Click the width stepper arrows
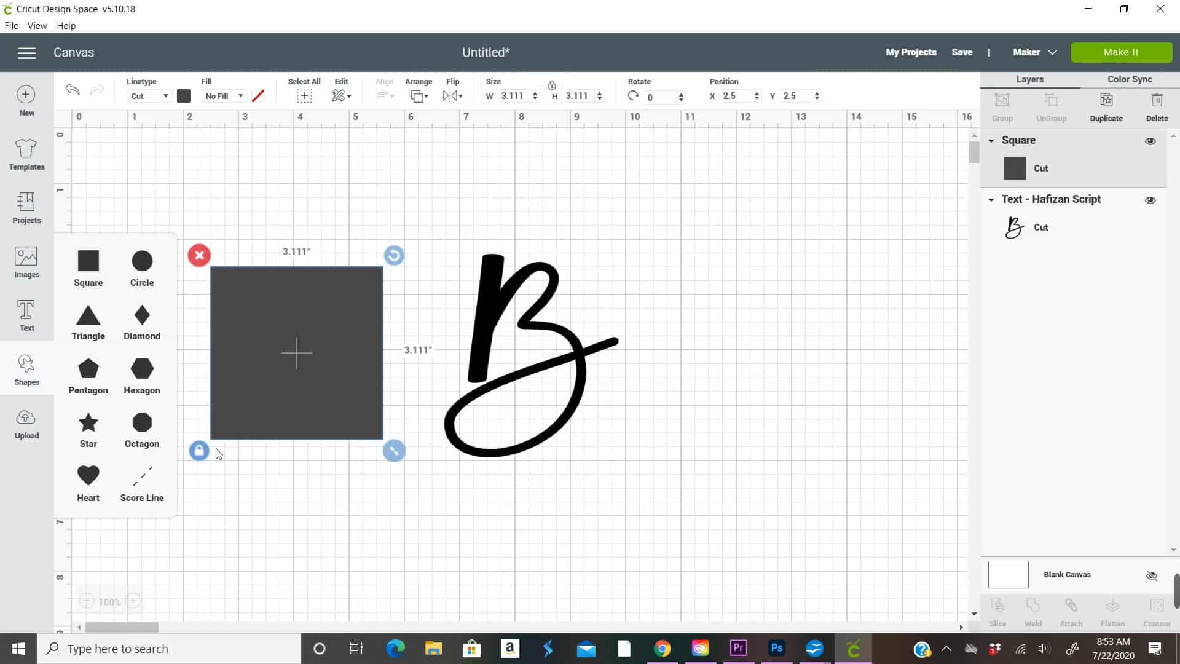 pyautogui.click(x=535, y=96)
